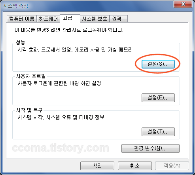
Task: Open the 하드웨어 tab
Action: pyautogui.click(x=48, y=19)
